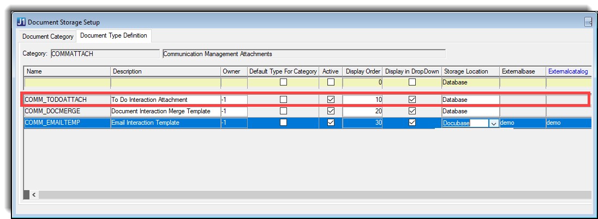
Task: Toggle Default Type checkbox for COMM_DOCMERGE
Action: pos(283,111)
